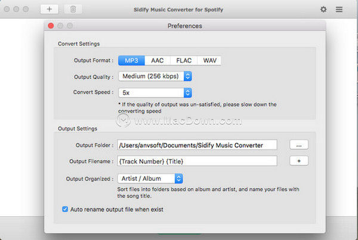Open the Output Quality dropdown
The width and height of the screenshot is (358, 240).
coord(155,76)
